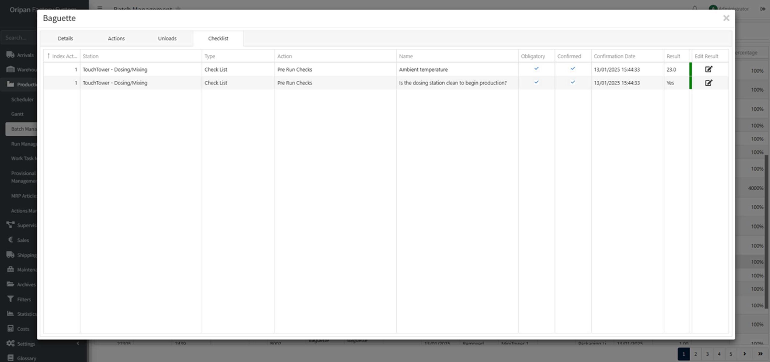
Task: Open the Arrivals truck icon in sidebar
Action: [10, 55]
